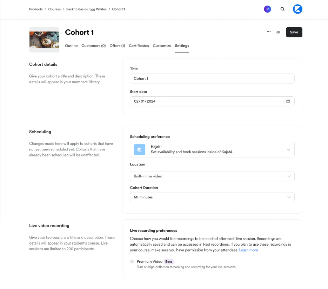328x289 pixels.
Task: Expand the Scheduling preference selector
Action: pos(288,149)
